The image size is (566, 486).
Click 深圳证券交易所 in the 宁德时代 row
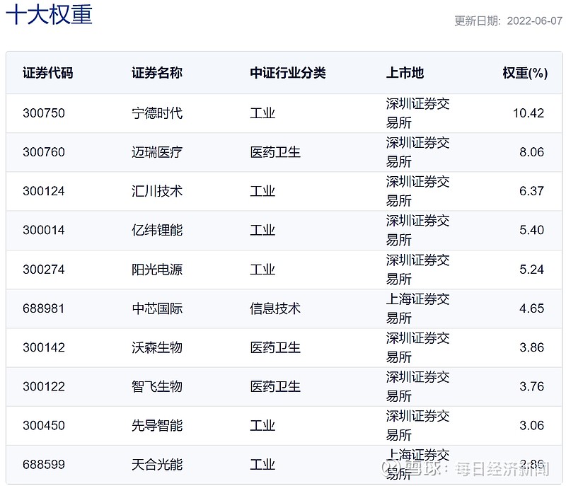click(x=417, y=113)
